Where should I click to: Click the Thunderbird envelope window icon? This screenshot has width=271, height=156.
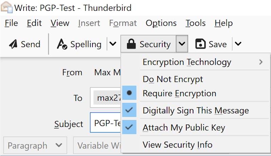(7, 7)
